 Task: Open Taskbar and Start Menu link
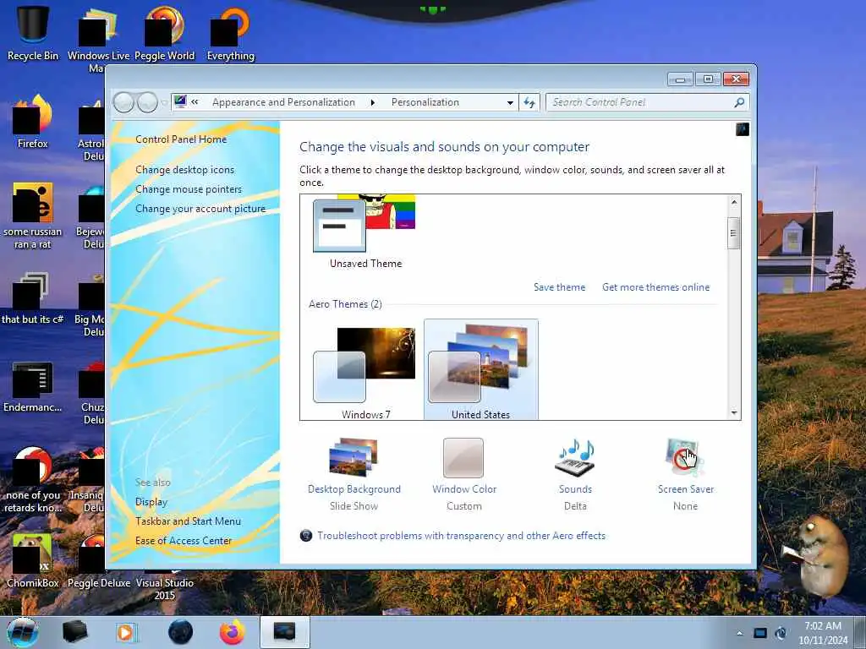tap(189, 521)
